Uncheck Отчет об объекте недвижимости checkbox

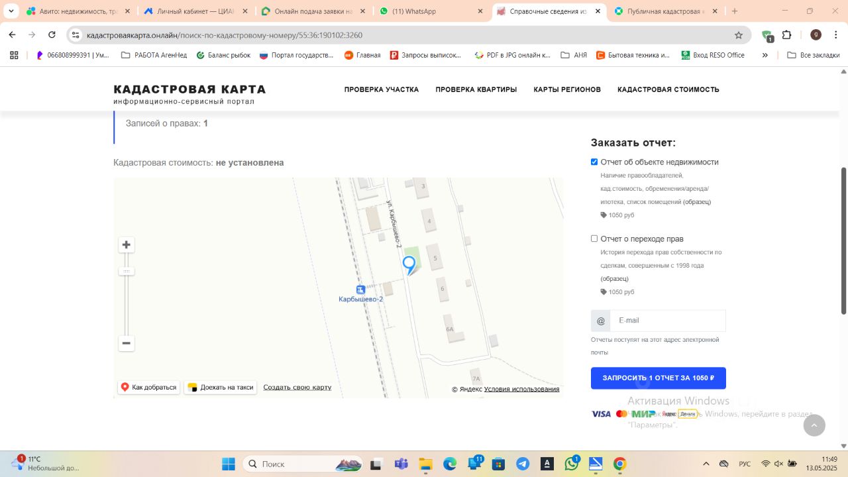[x=594, y=162]
